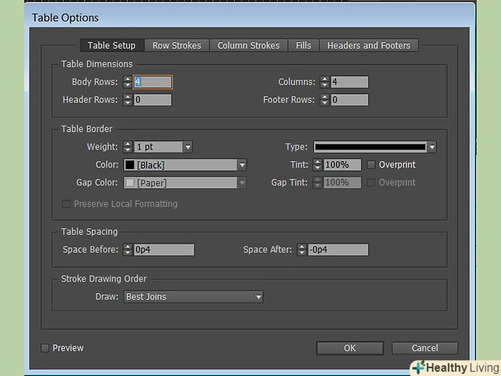Click the Space Before stepper arrows
Screen dimensions: 501x376
coord(127,249)
